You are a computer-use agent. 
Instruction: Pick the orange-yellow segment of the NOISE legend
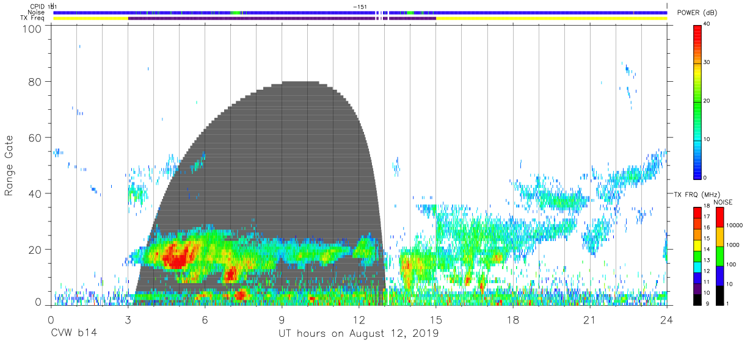[719, 237]
